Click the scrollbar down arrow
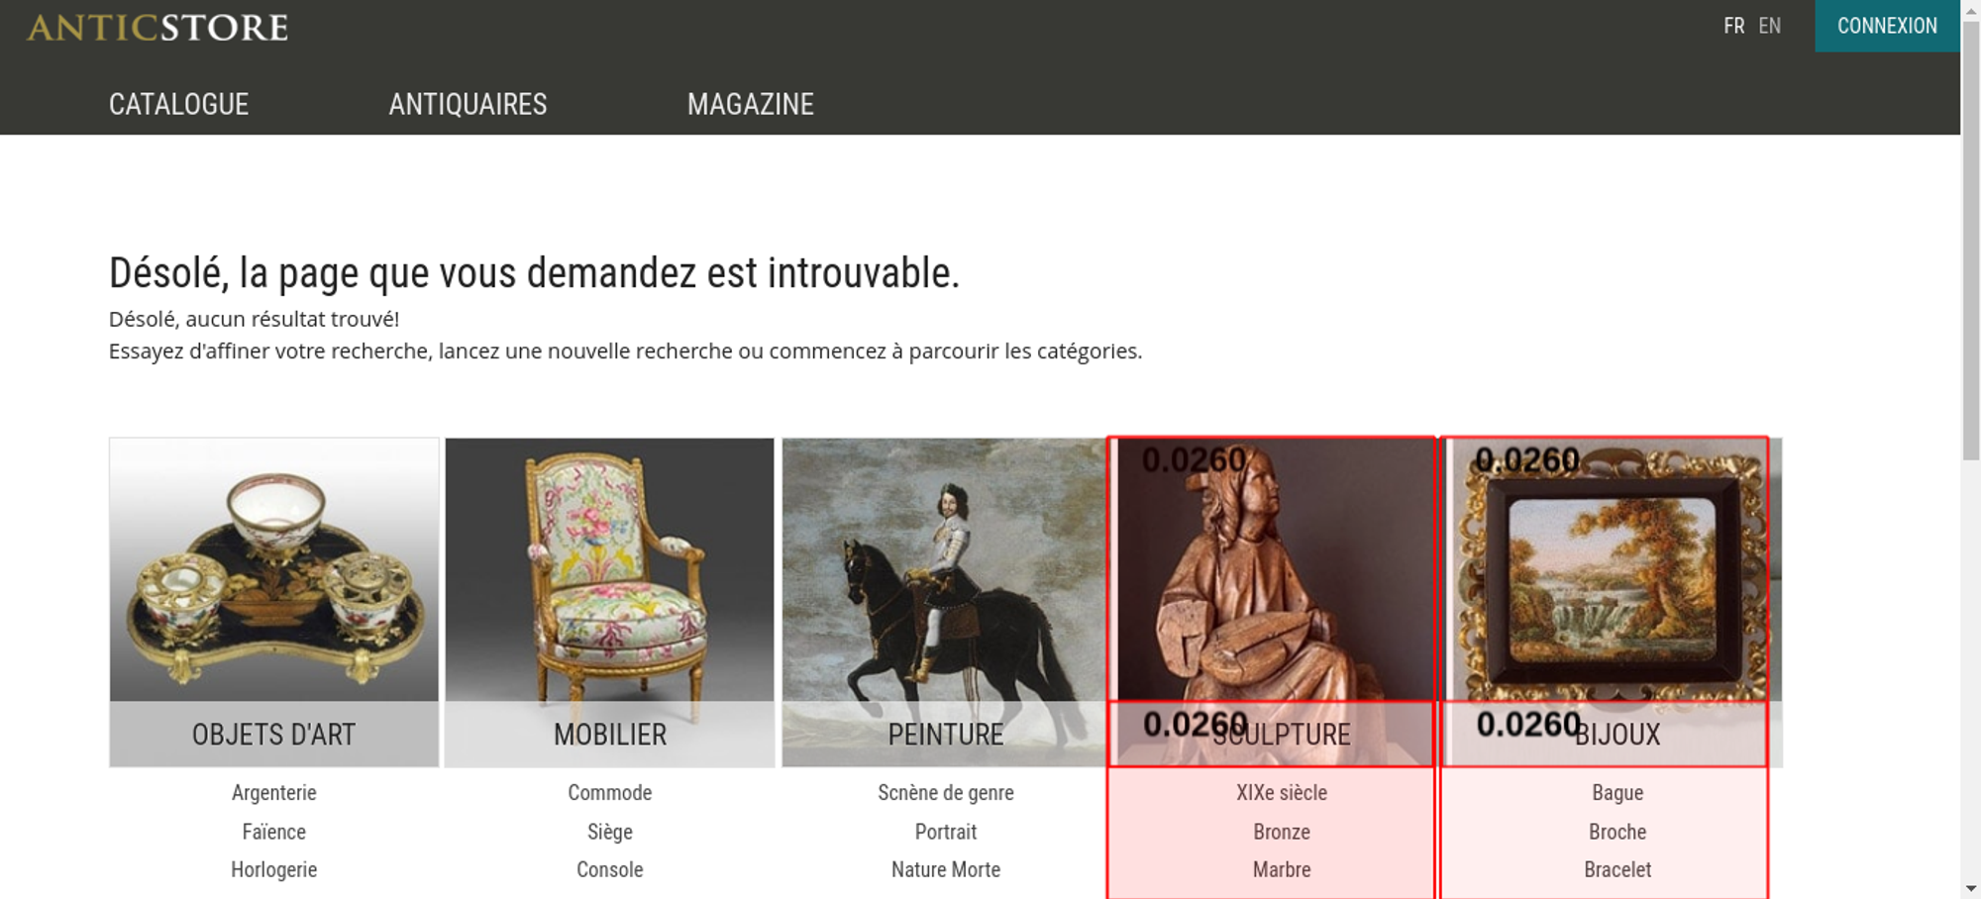 pos(1971,889)
